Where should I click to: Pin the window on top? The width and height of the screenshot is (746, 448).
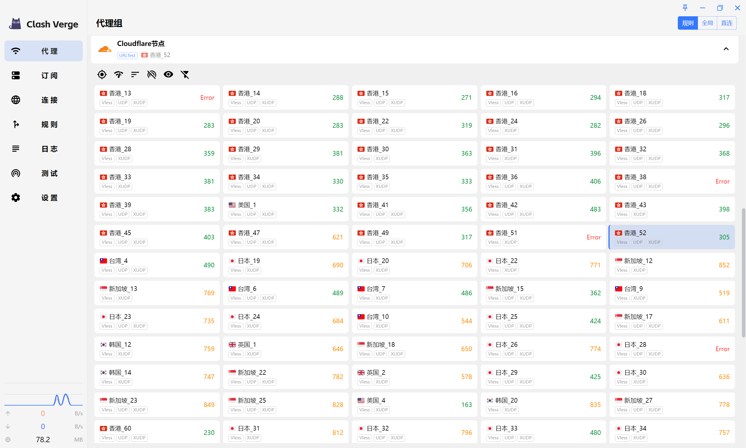pyautogui.click(x=685, y=8)
